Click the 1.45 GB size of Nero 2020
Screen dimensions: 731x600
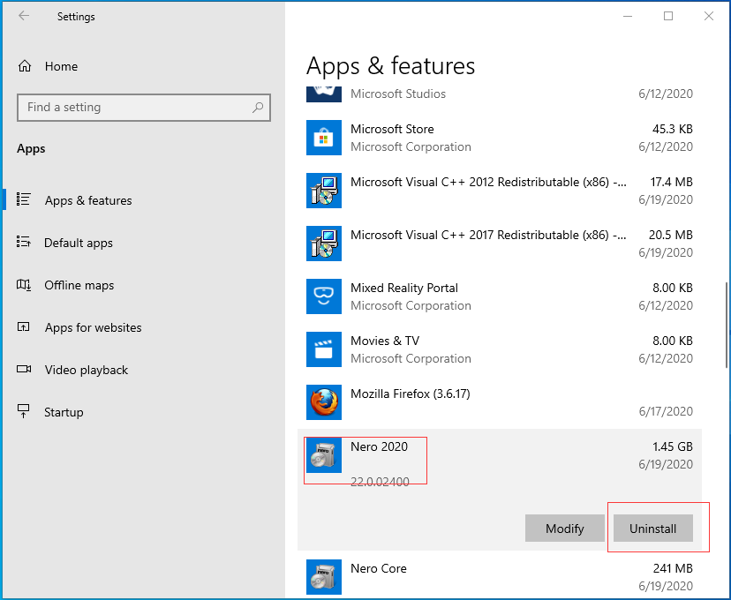point(672,446)
